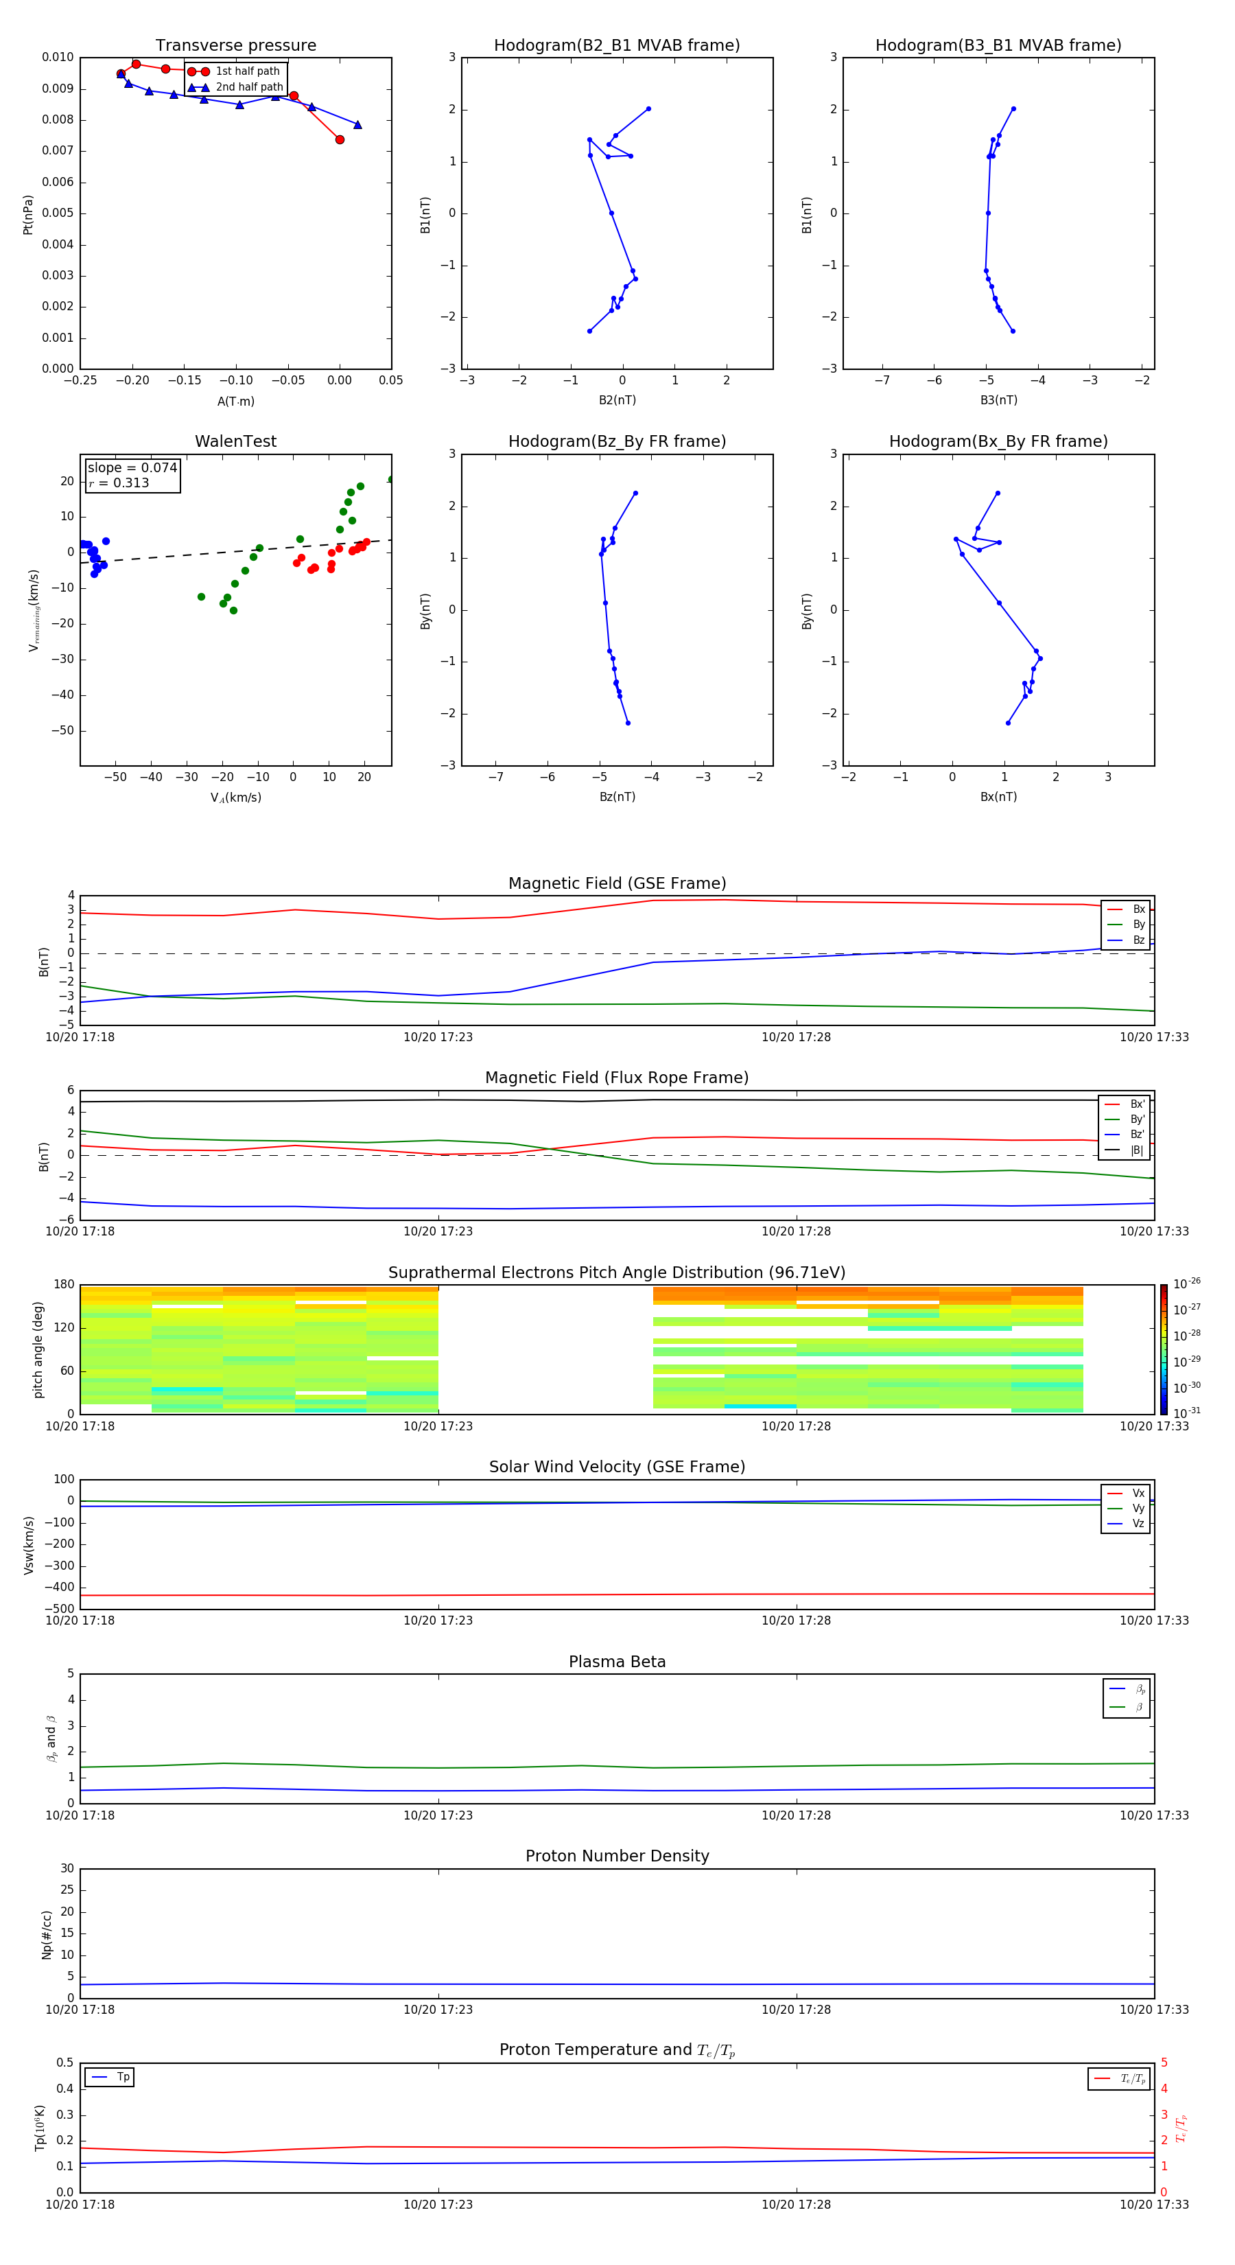Click the 'Hodogram(Bz_By FR frame)' title
The image size is (1235, 2265).
tap(617, 441)
